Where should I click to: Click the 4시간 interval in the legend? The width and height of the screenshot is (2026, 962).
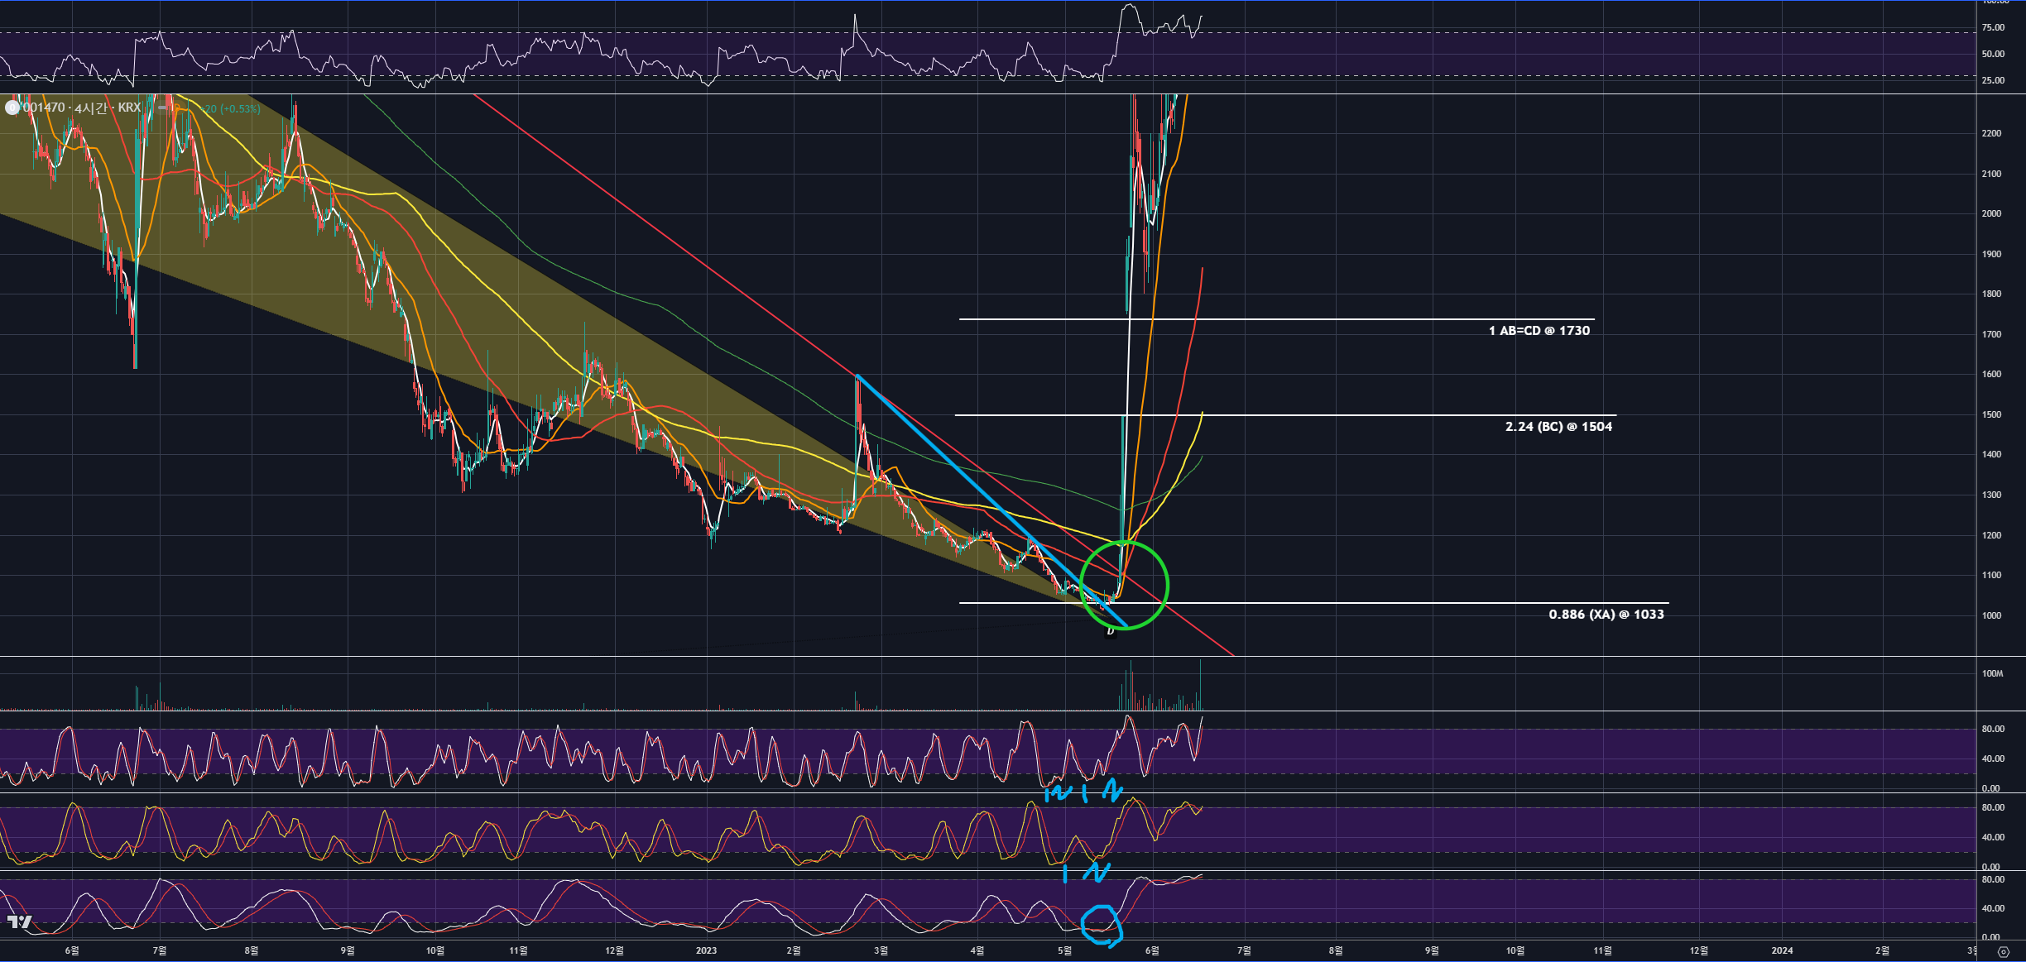tap(91, 108)
